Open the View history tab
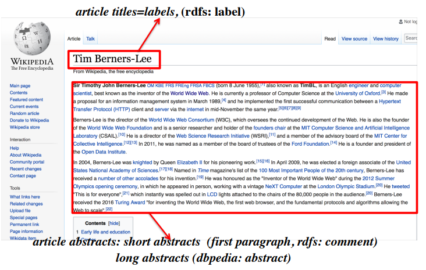The width and height of the screenshot is (426, 270). click(385, 39)
